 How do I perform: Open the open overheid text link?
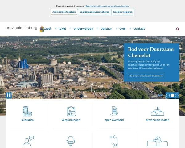(x=114, y=120)
